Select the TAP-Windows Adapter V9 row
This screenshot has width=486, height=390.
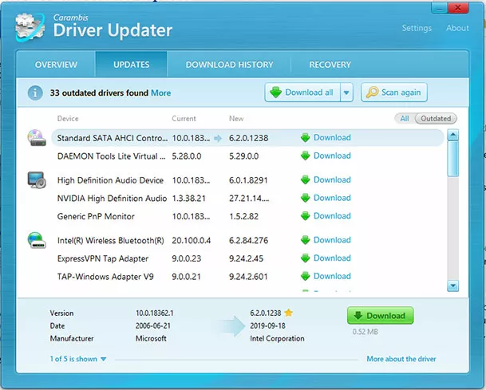pyautogui.click(x=248, y=276)
